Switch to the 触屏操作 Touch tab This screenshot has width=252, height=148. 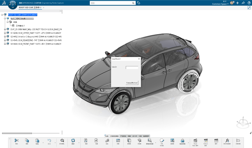click(x=146, y=136)
